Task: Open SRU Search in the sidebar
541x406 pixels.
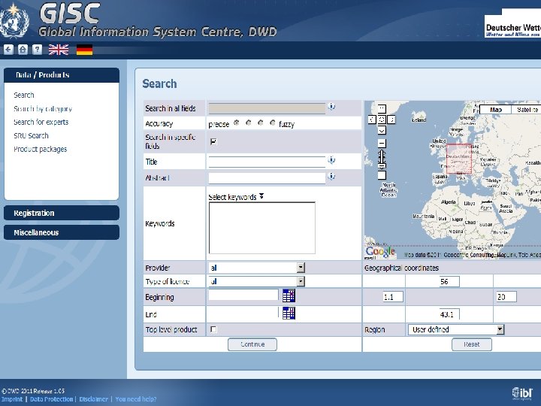Action: point(31,135)
